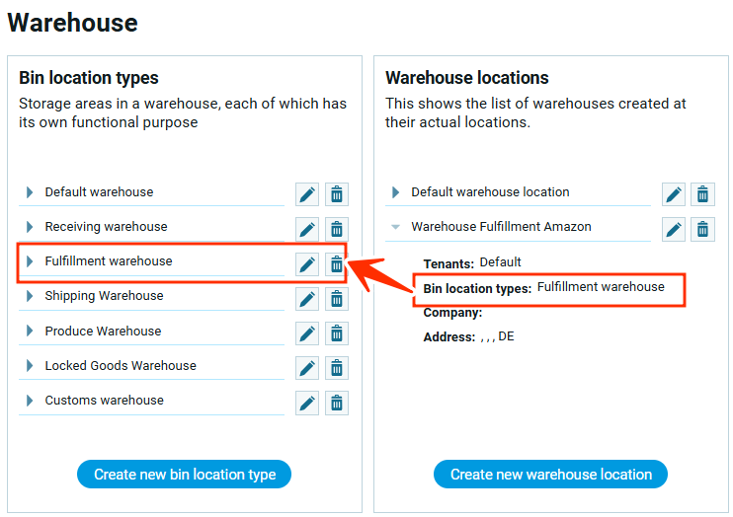Delete the Produce Warehouse entry
Screen dimensions: 733x517
point(337,333)
